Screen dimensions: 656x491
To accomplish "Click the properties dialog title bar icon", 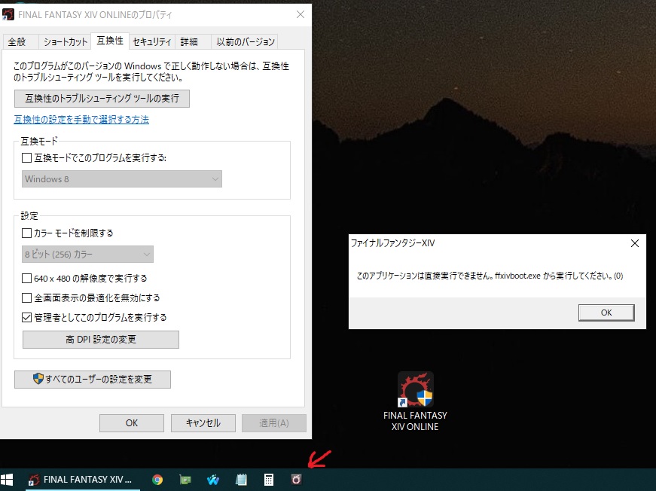I will [8, 14].
